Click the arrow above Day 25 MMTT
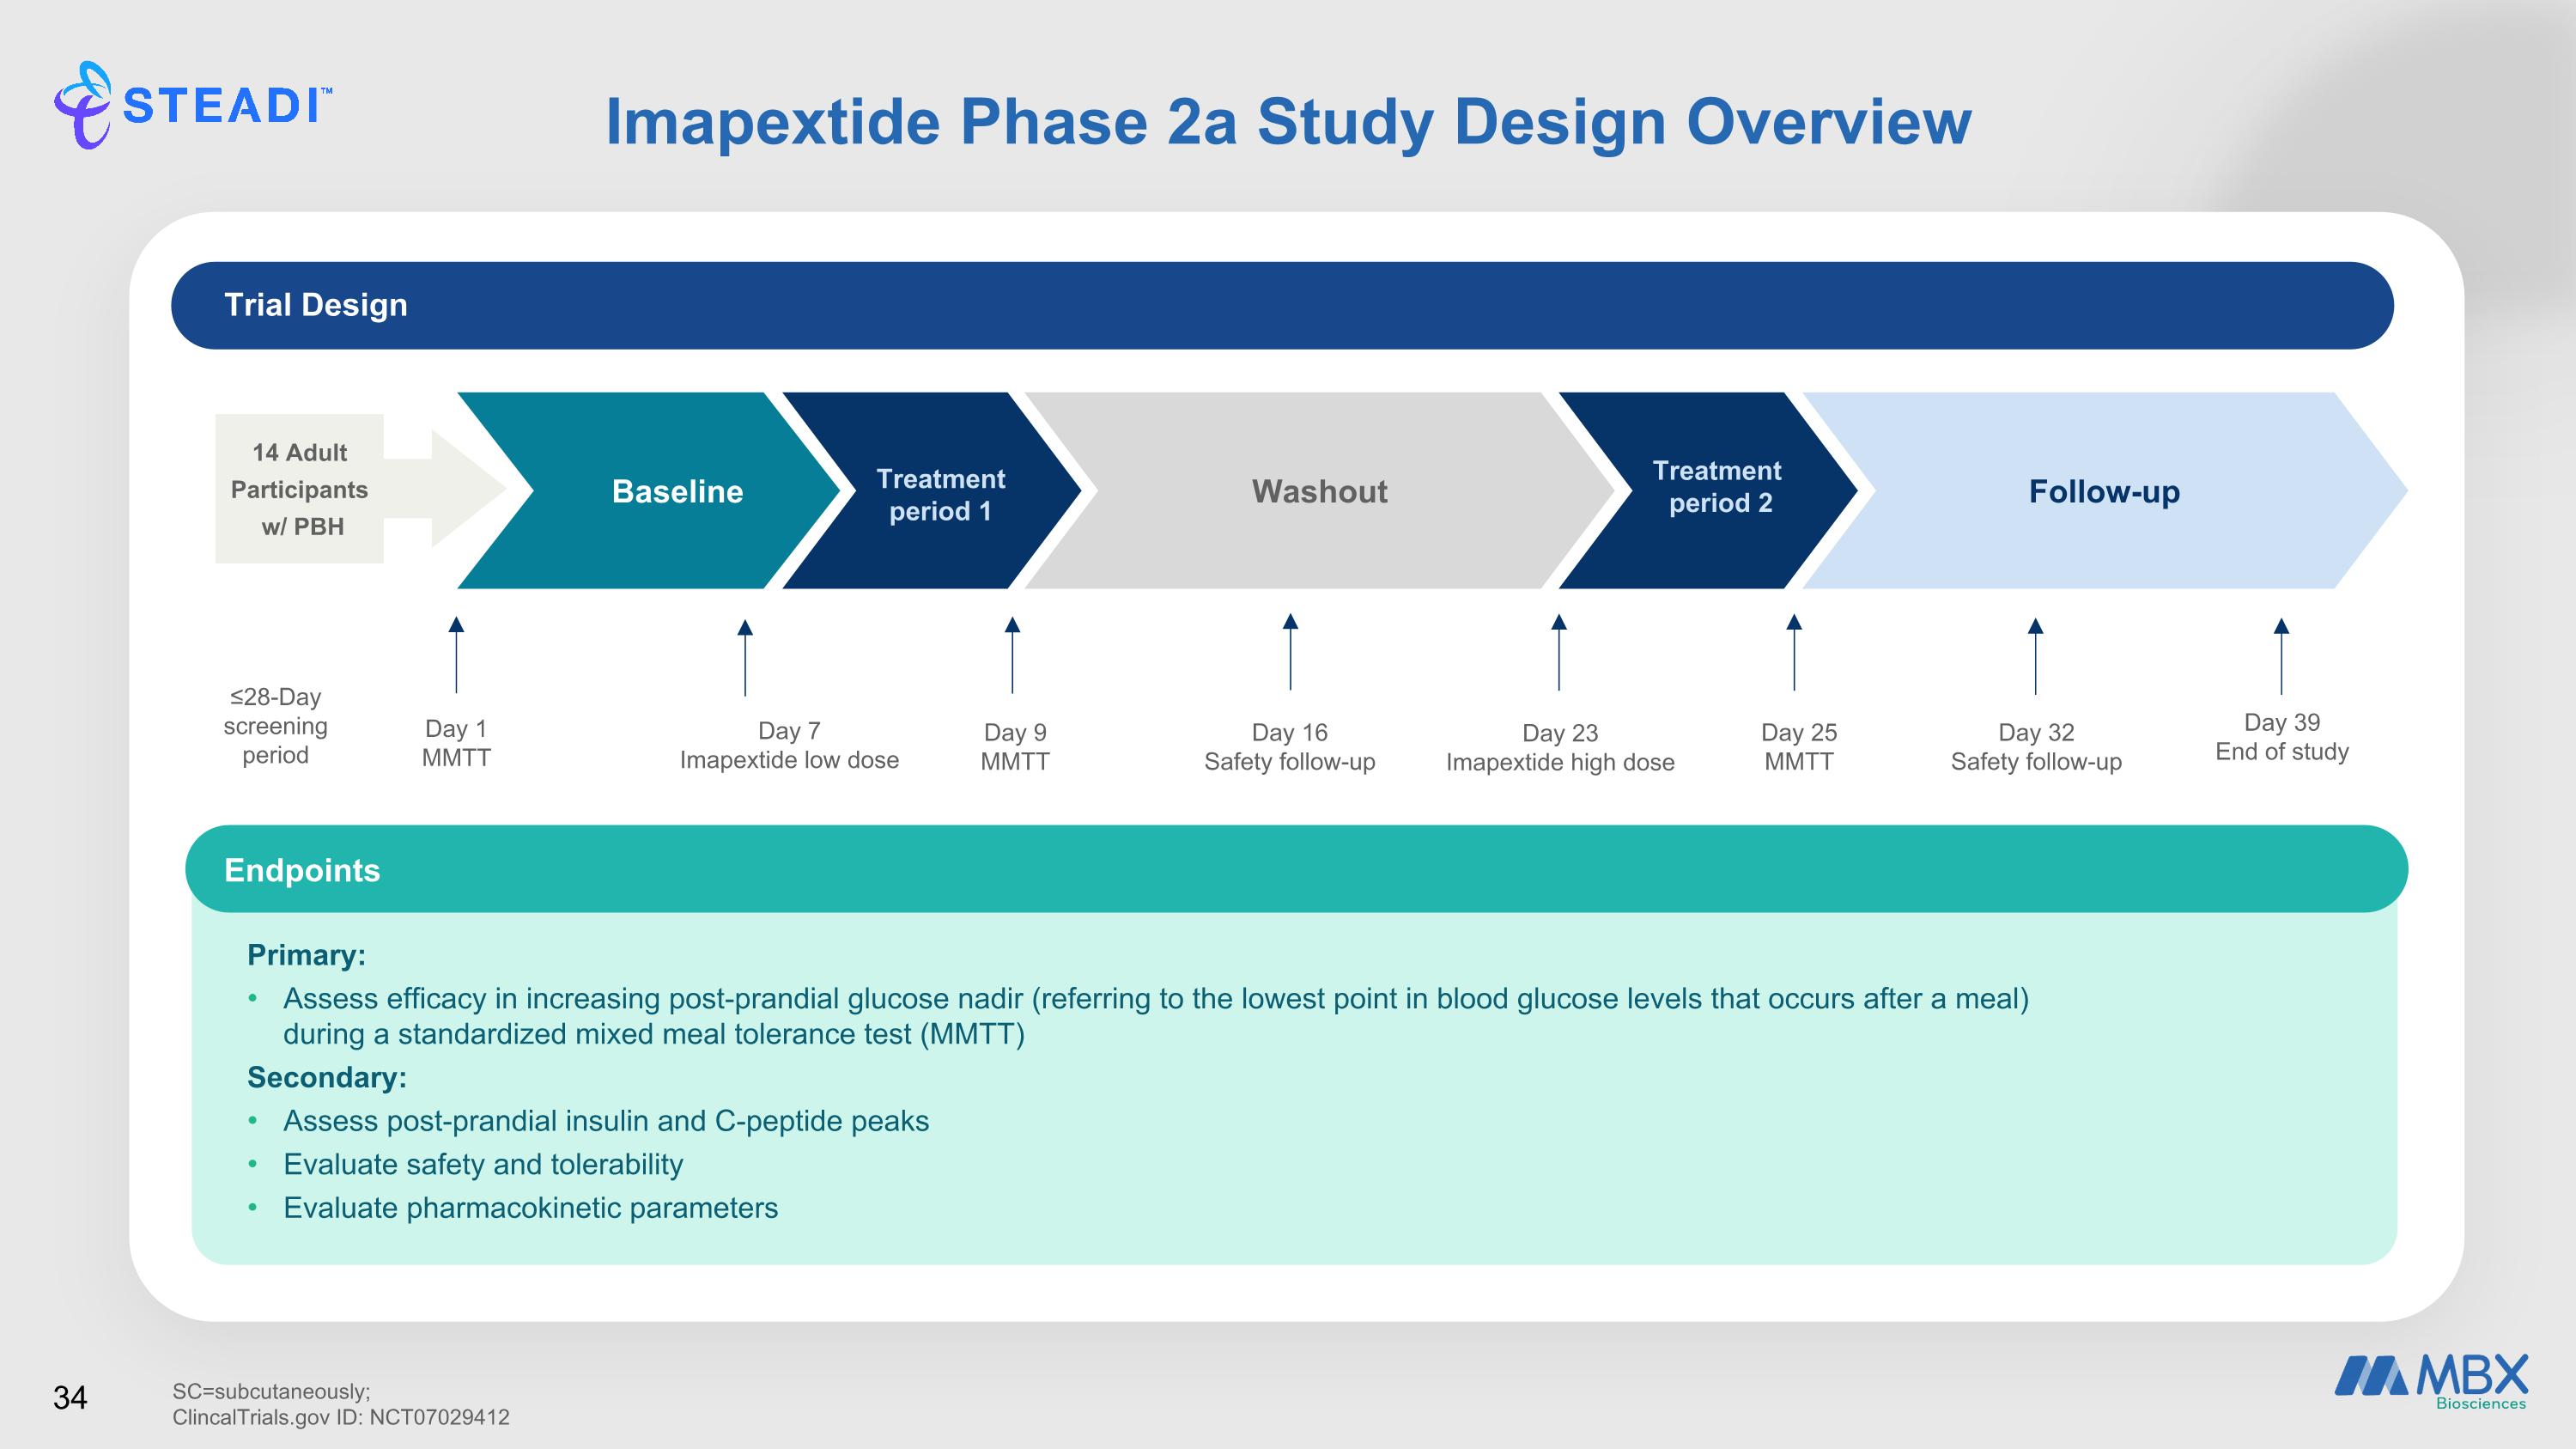 (1794, 652)
